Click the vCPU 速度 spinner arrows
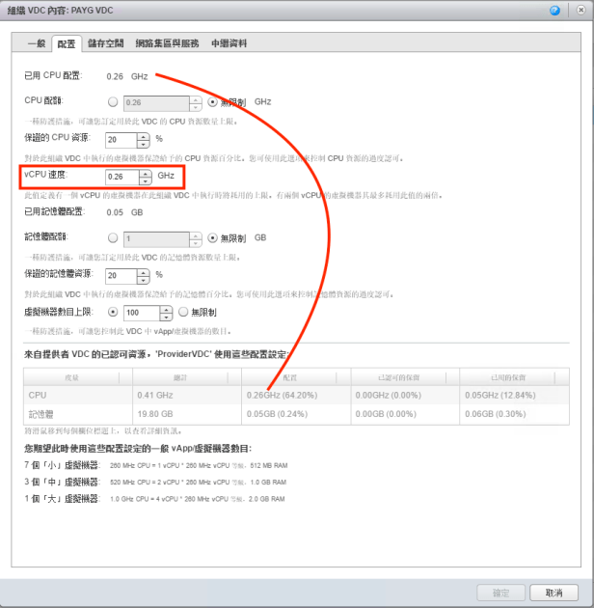This screenshot has height=608, width=594. [x=146, y=177]
